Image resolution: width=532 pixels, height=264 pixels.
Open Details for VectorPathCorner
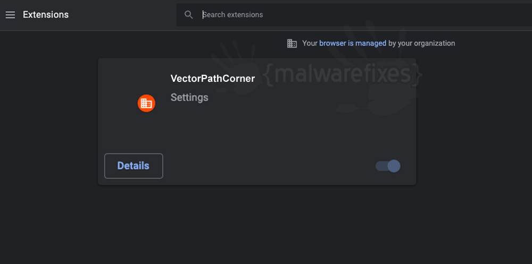click(134, 166)
